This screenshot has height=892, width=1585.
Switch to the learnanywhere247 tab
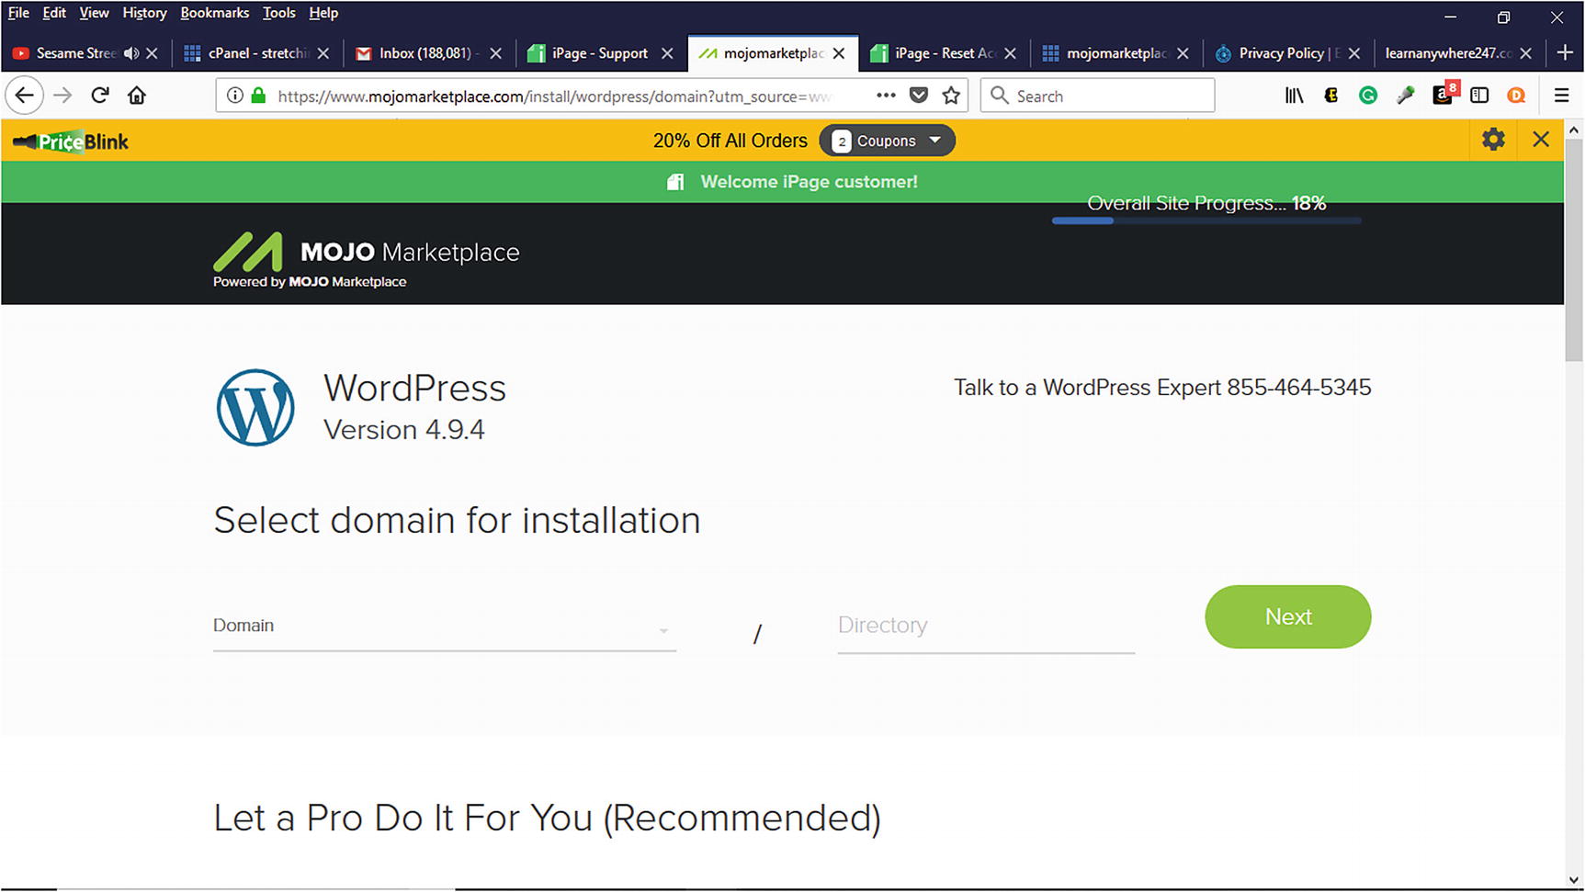(1447, 53)
